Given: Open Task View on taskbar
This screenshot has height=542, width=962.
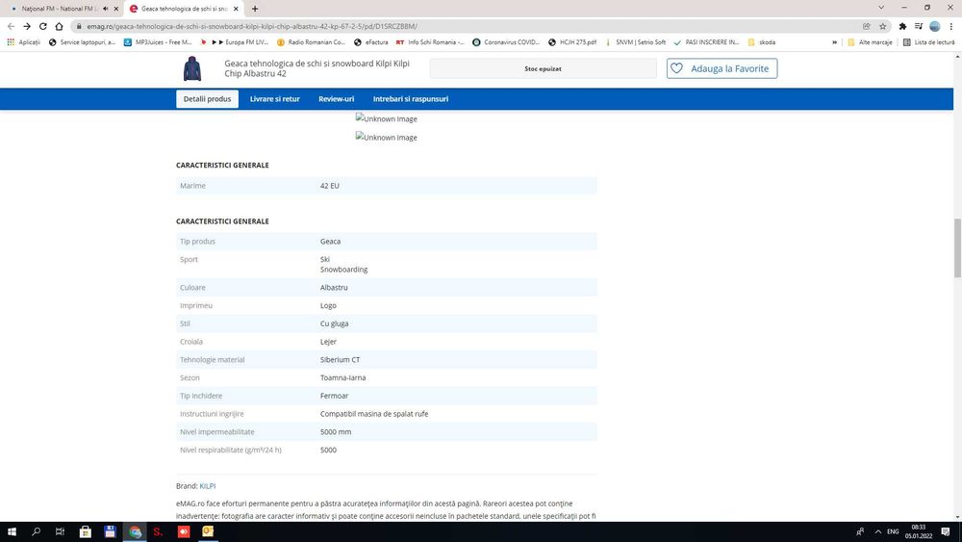Looking at the screenshot, I should (x=60, y=531).
